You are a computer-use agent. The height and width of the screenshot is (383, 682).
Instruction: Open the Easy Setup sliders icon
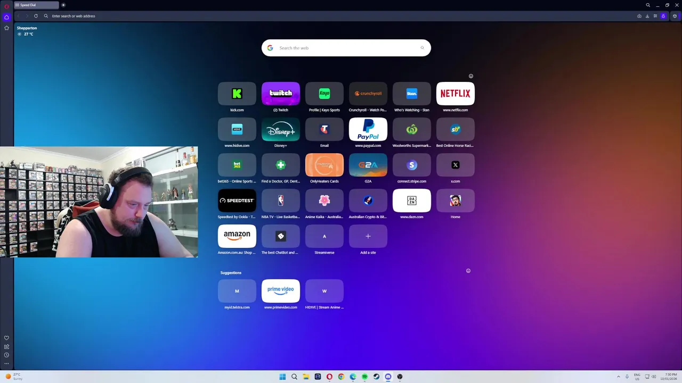[655, 16]
